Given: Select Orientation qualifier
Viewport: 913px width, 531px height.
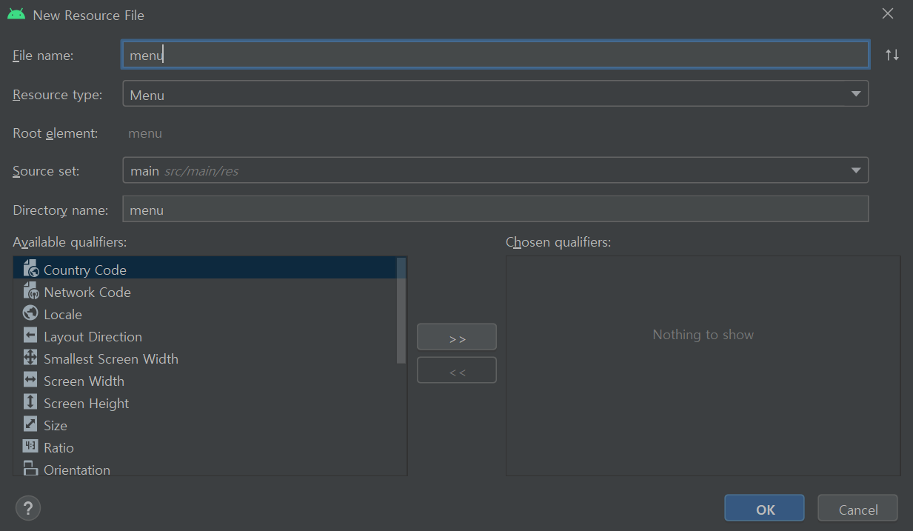Looking at the screenshot, I should click(204, 468).
